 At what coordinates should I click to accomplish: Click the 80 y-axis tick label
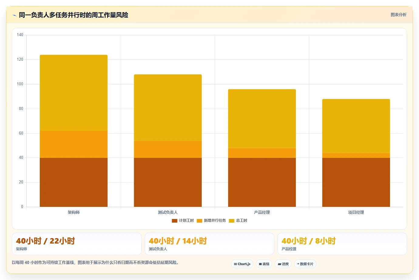click(x=21, y=109)
